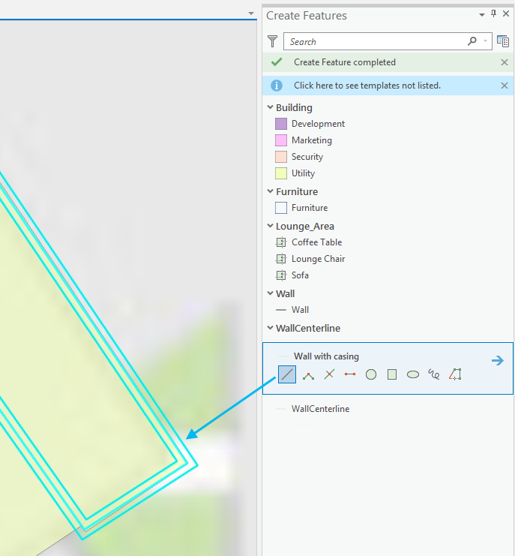The image size is (515, 556).
Task: Collapse the Furniture template group
Action: (271, 191)
